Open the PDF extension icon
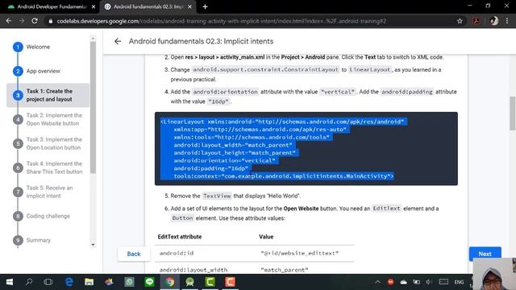The height and width of the screenshot is (290, 516). click(x=476, y=21)
